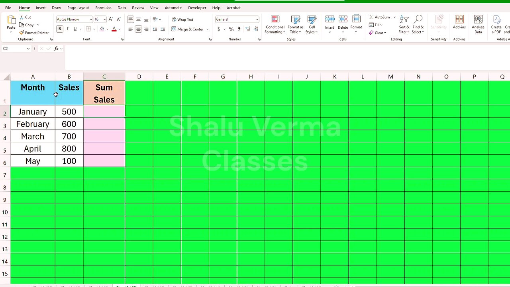Align text right

pyautogui.click(x=146, y=29)
